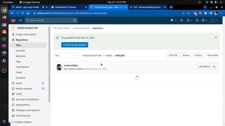Open the Chrome three-dot menu

pos(221,13)
